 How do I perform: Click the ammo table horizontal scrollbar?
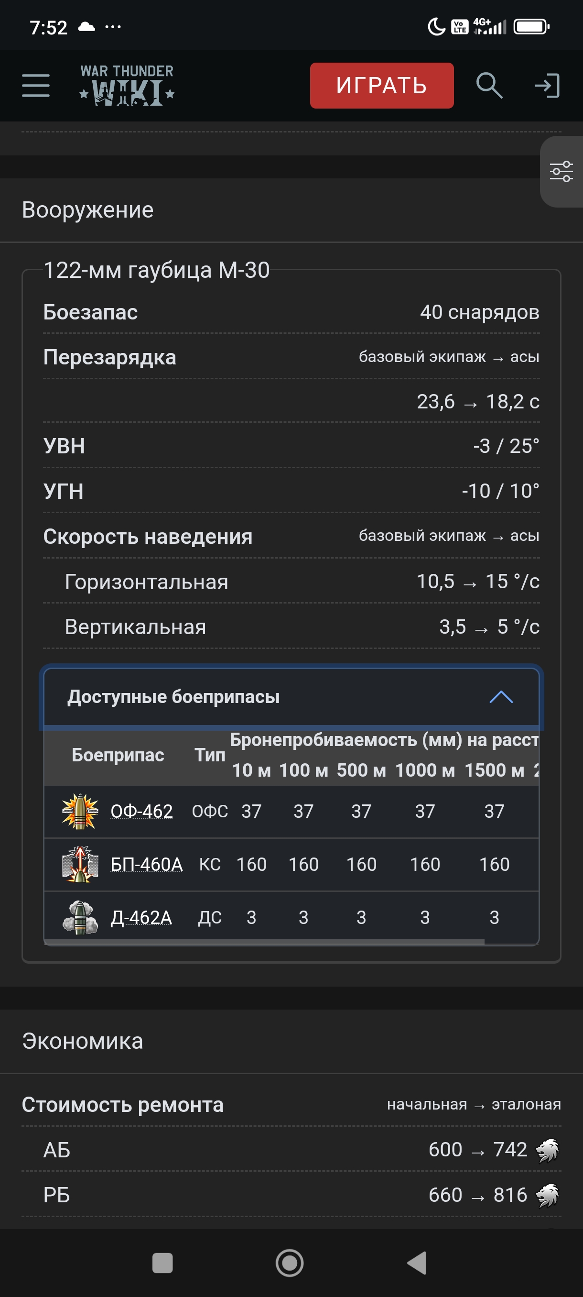point(264,942)
